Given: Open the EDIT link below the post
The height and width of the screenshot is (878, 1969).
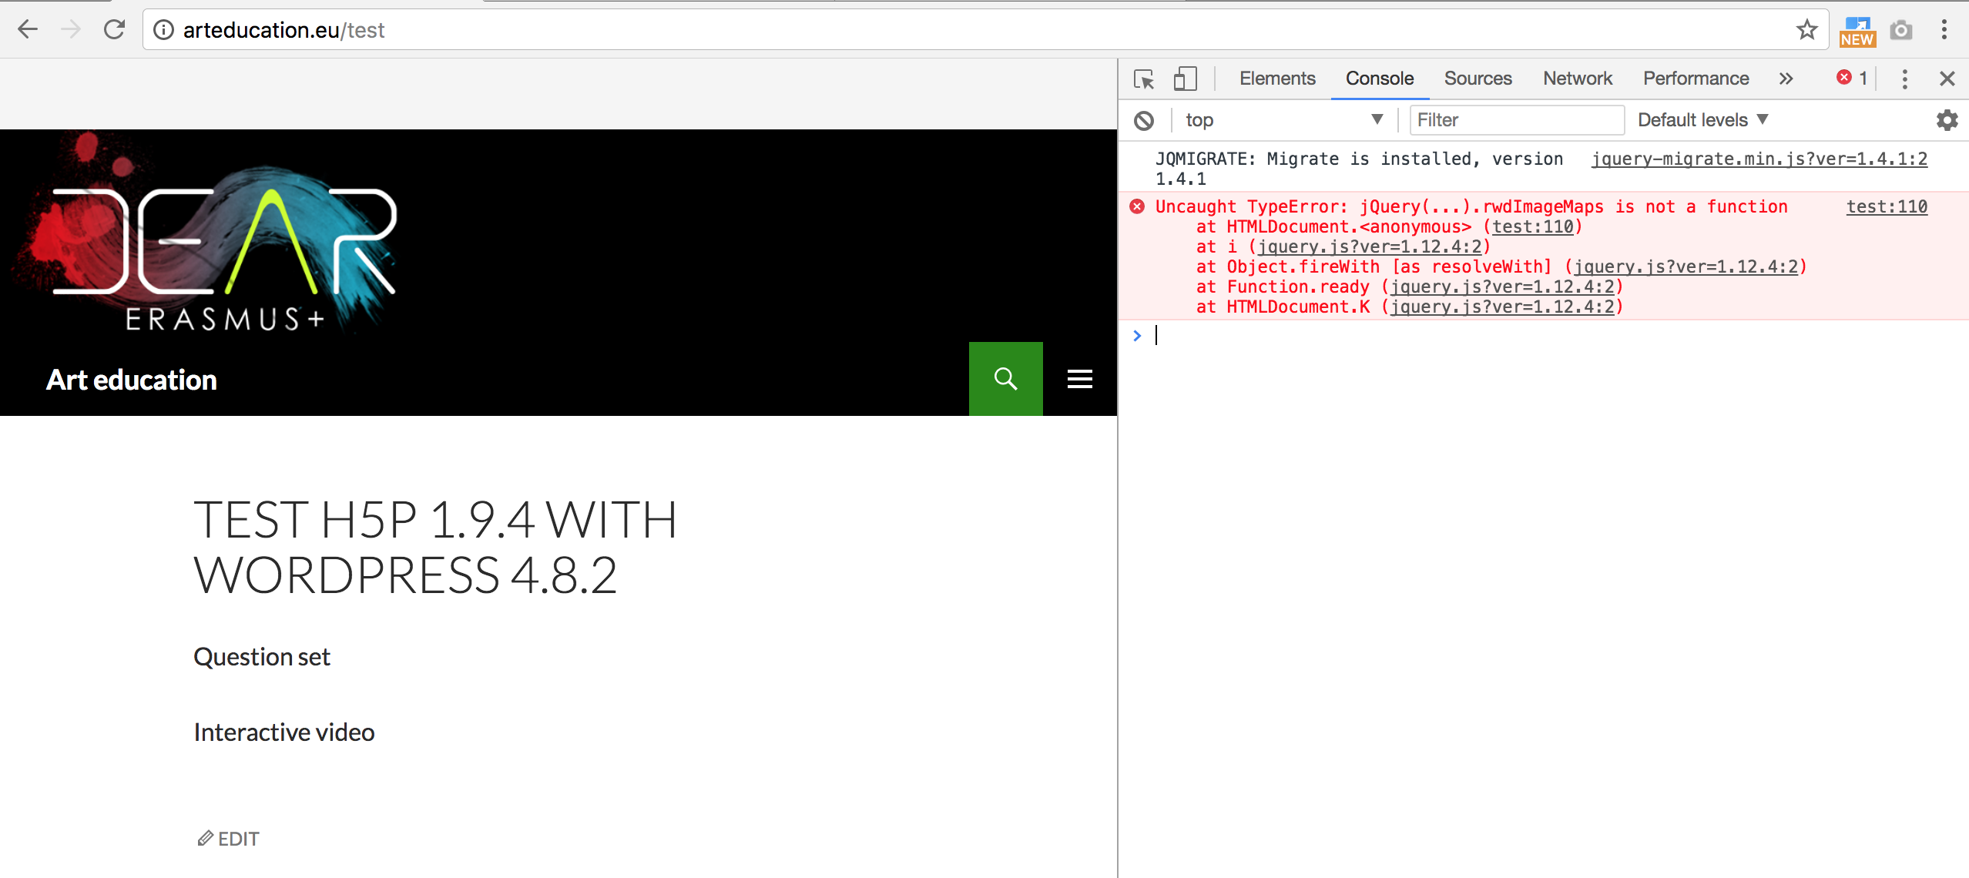Looking at the screenshot, I should [x=228, y=839].
